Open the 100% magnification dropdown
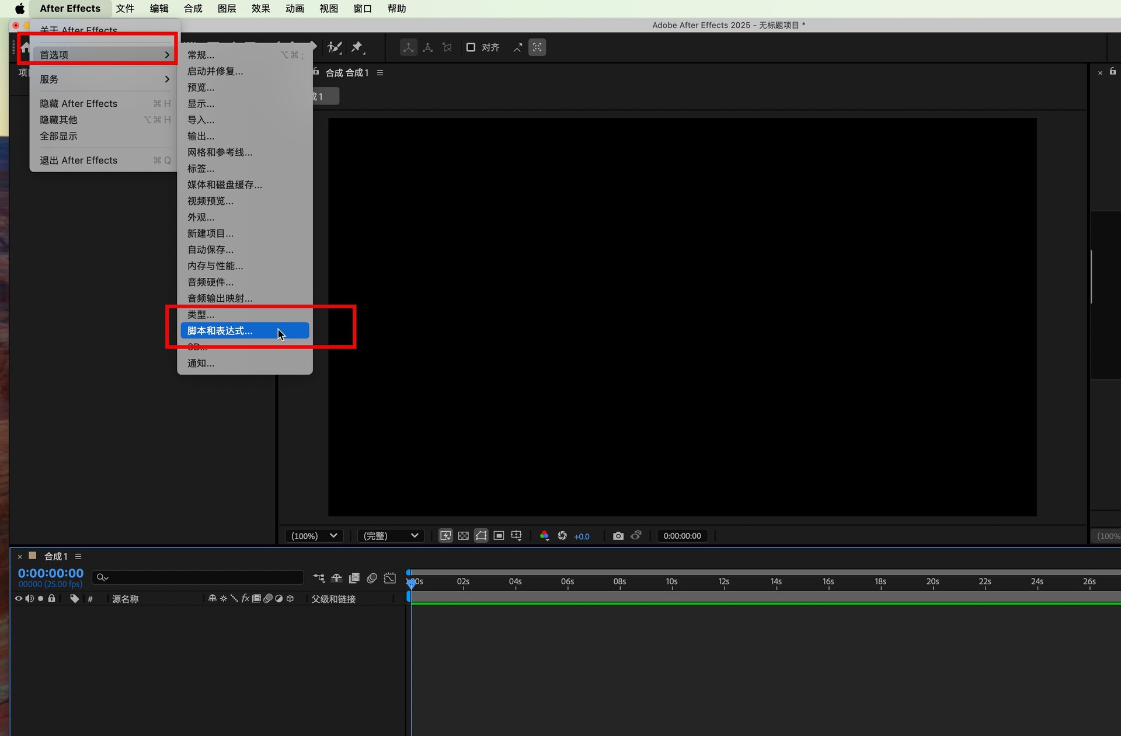The image size is (1121, 736). coord(315,536)
